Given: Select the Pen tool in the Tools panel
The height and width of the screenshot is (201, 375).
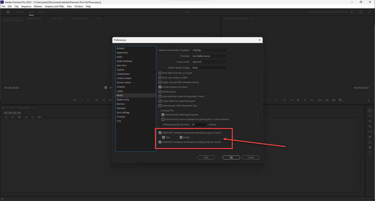Looking at the screenshot, I should [x=370, y=137].
